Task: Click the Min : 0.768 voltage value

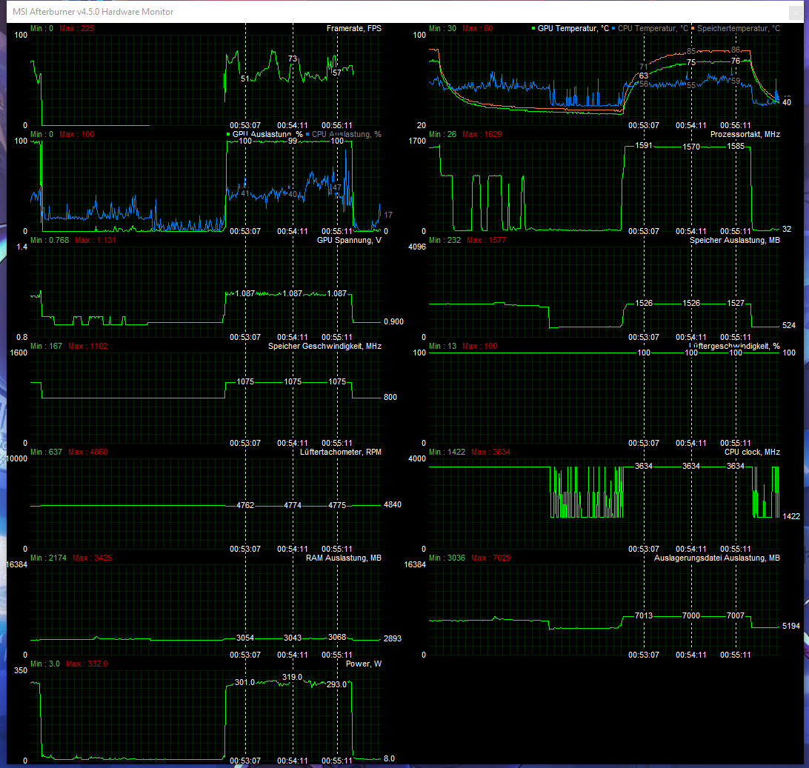Action: tap(50, 241)
